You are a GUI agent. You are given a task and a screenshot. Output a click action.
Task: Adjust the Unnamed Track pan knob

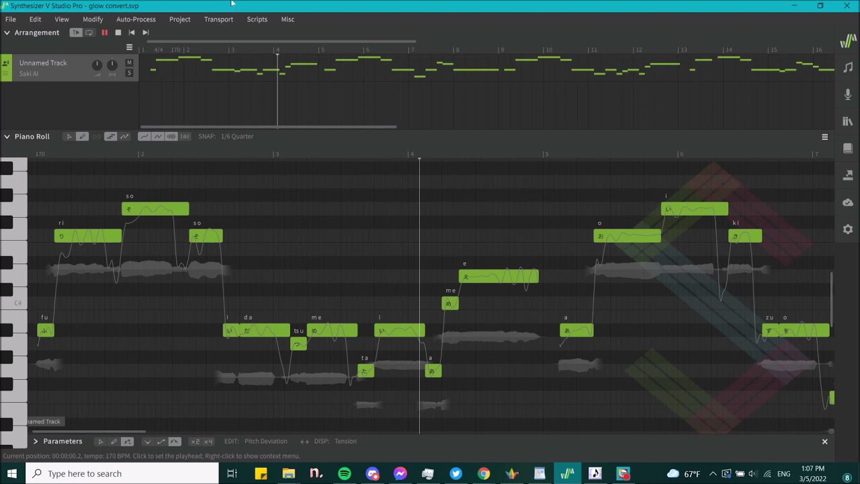point(112,65)
